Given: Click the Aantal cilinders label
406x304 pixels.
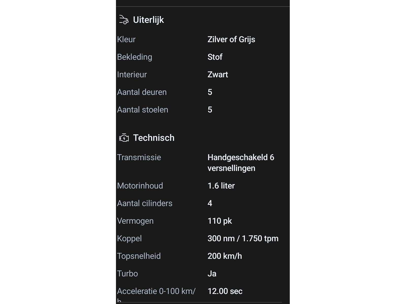Looking at the screenshot, I should 145,203.
